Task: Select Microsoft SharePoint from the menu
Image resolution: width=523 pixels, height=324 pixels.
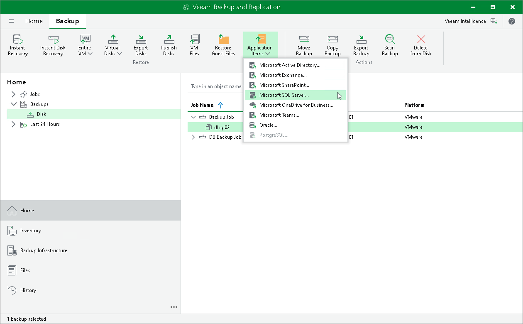Action: point(295,85)
